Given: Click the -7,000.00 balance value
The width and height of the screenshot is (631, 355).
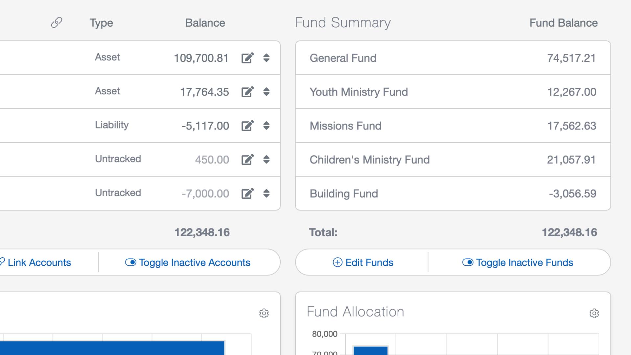Looking at the screenshot, I should (x=205, y=193).
